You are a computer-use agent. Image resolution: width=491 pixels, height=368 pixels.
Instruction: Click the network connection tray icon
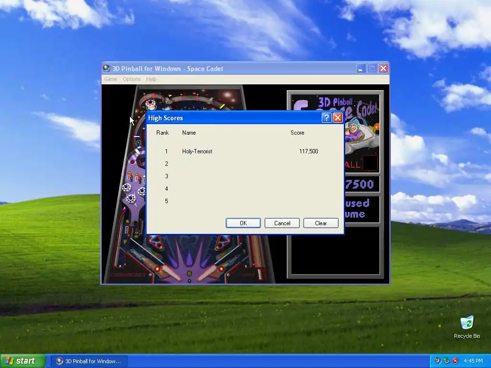point(446,361)
